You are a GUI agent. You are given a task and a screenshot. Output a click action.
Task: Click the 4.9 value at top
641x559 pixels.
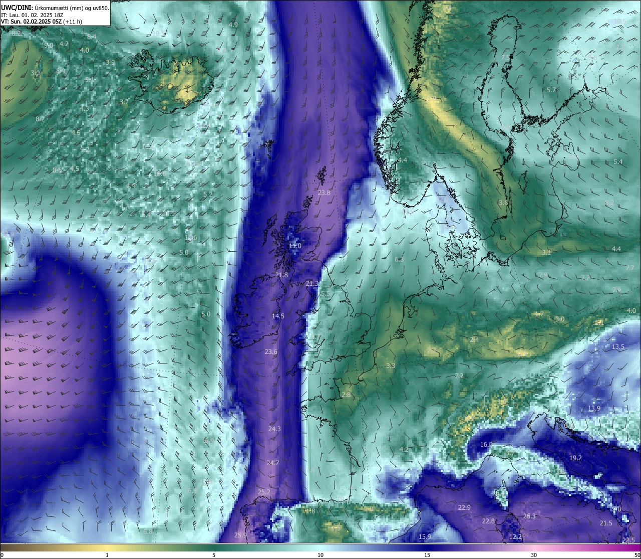pos(233,25)
